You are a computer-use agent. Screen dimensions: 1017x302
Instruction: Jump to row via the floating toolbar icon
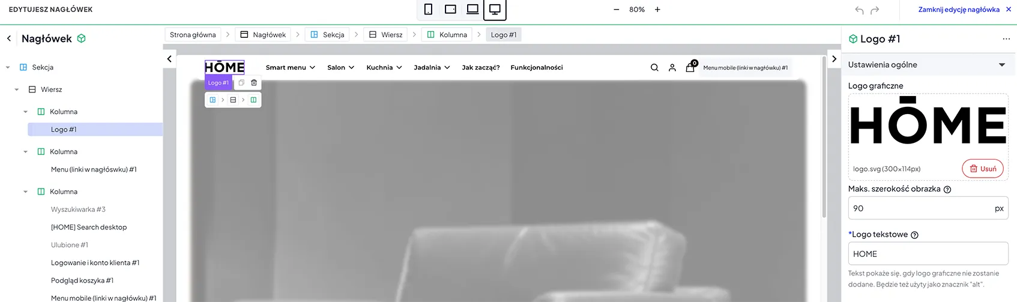click(x=233, y=100)
